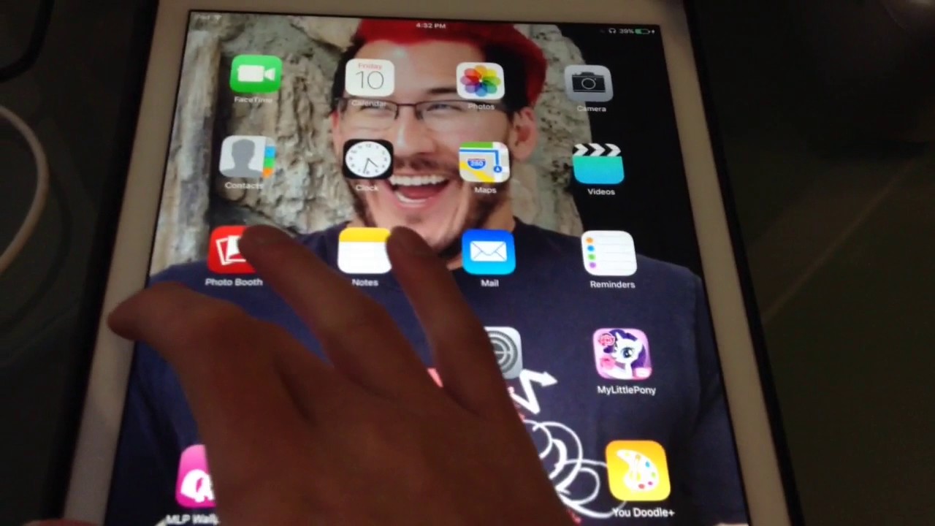This screenshot has width=935, height=526.
Task: Open the Notes app
Action: [x=365, y=251]
